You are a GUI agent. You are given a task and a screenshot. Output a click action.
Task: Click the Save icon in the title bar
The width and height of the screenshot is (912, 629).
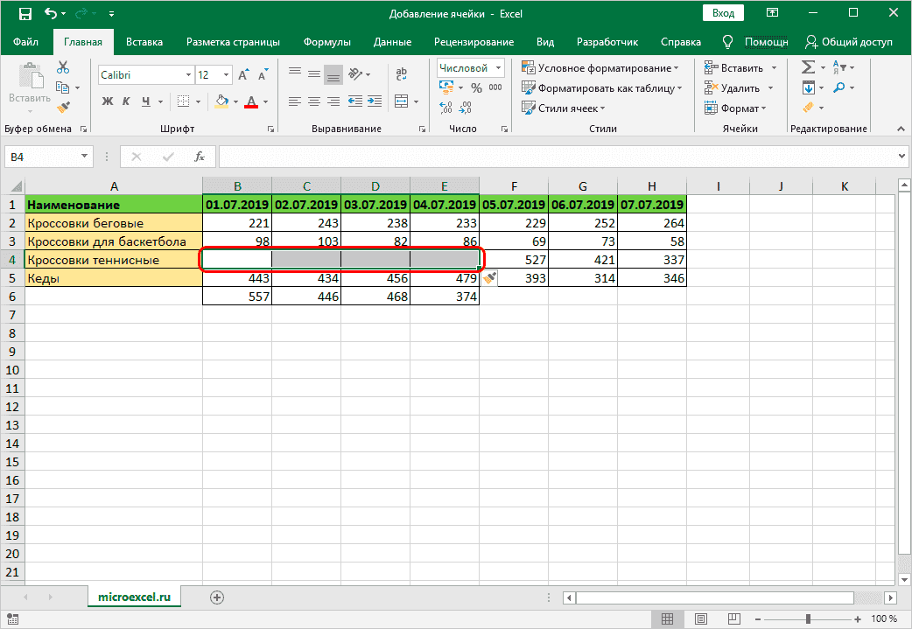25,15
